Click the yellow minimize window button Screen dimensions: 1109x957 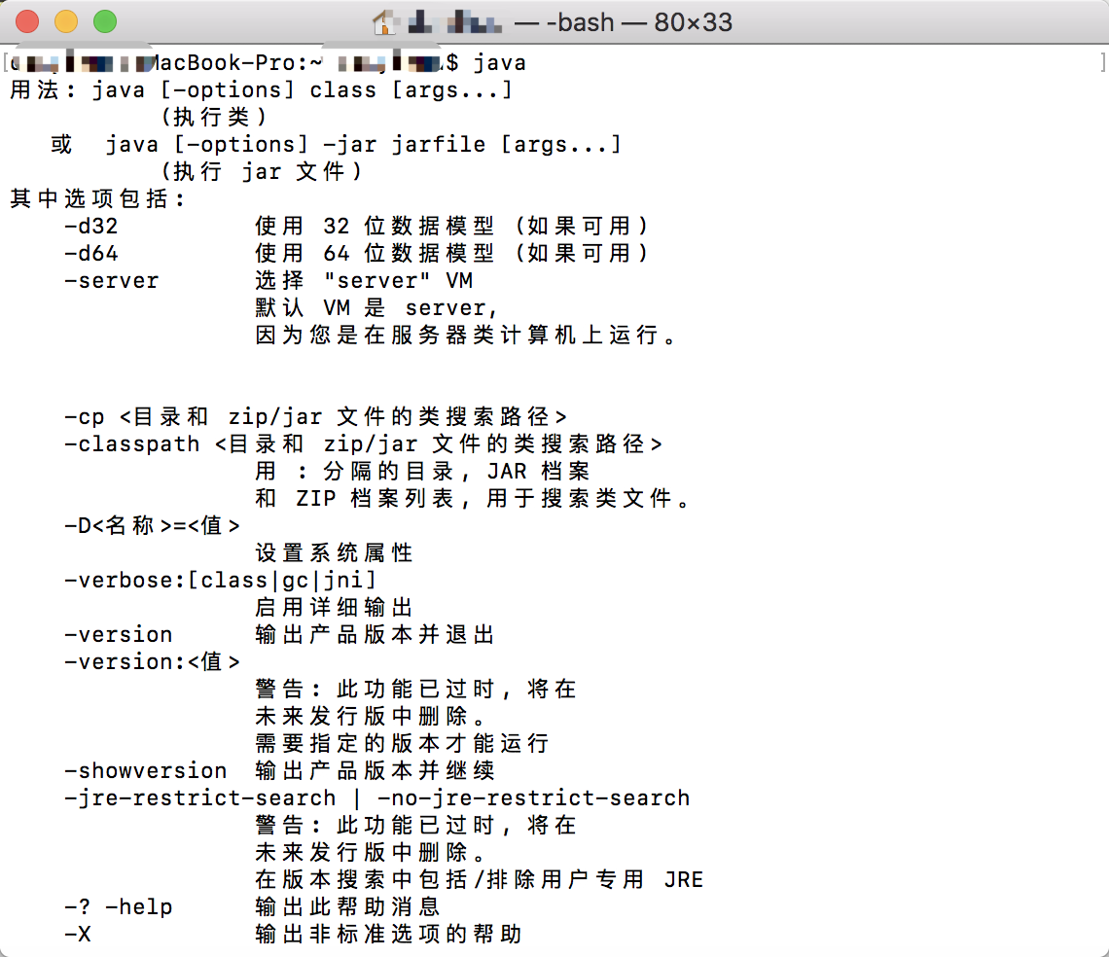[66, 22]
